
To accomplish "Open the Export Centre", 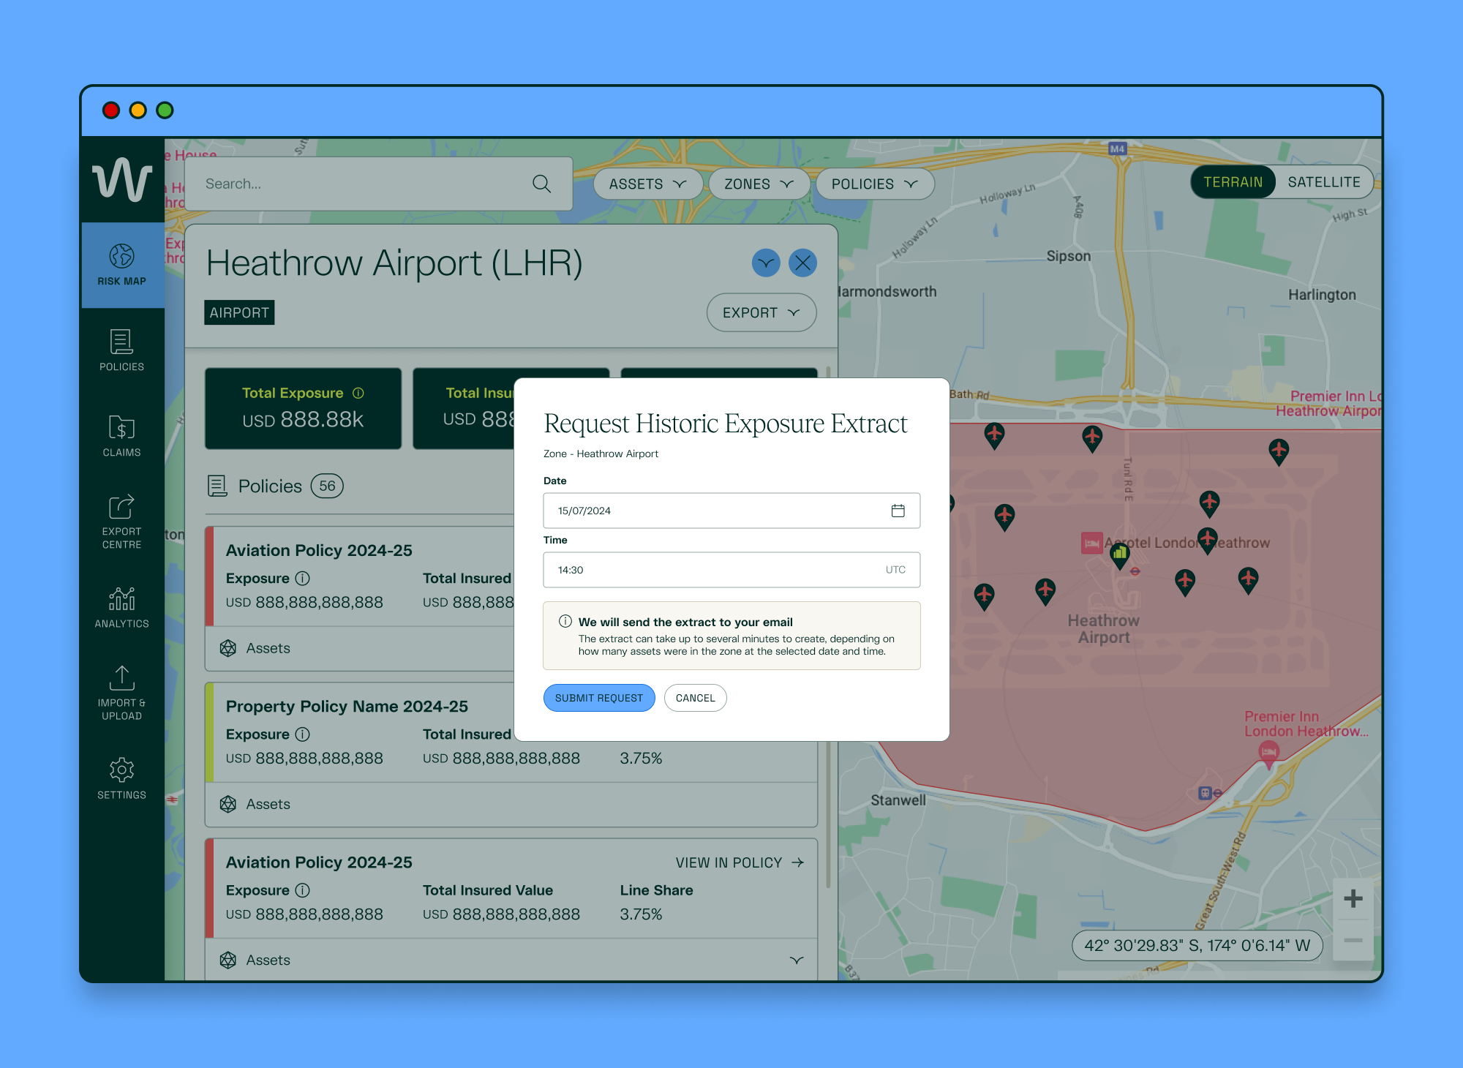I will coord(122,522).
